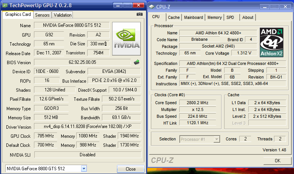Image resolution: width=294 pixels, height=174 pixels.
Task: Click the CPU Revision value BH-G1
Action: pyautogui.click(x=276, y=77)
